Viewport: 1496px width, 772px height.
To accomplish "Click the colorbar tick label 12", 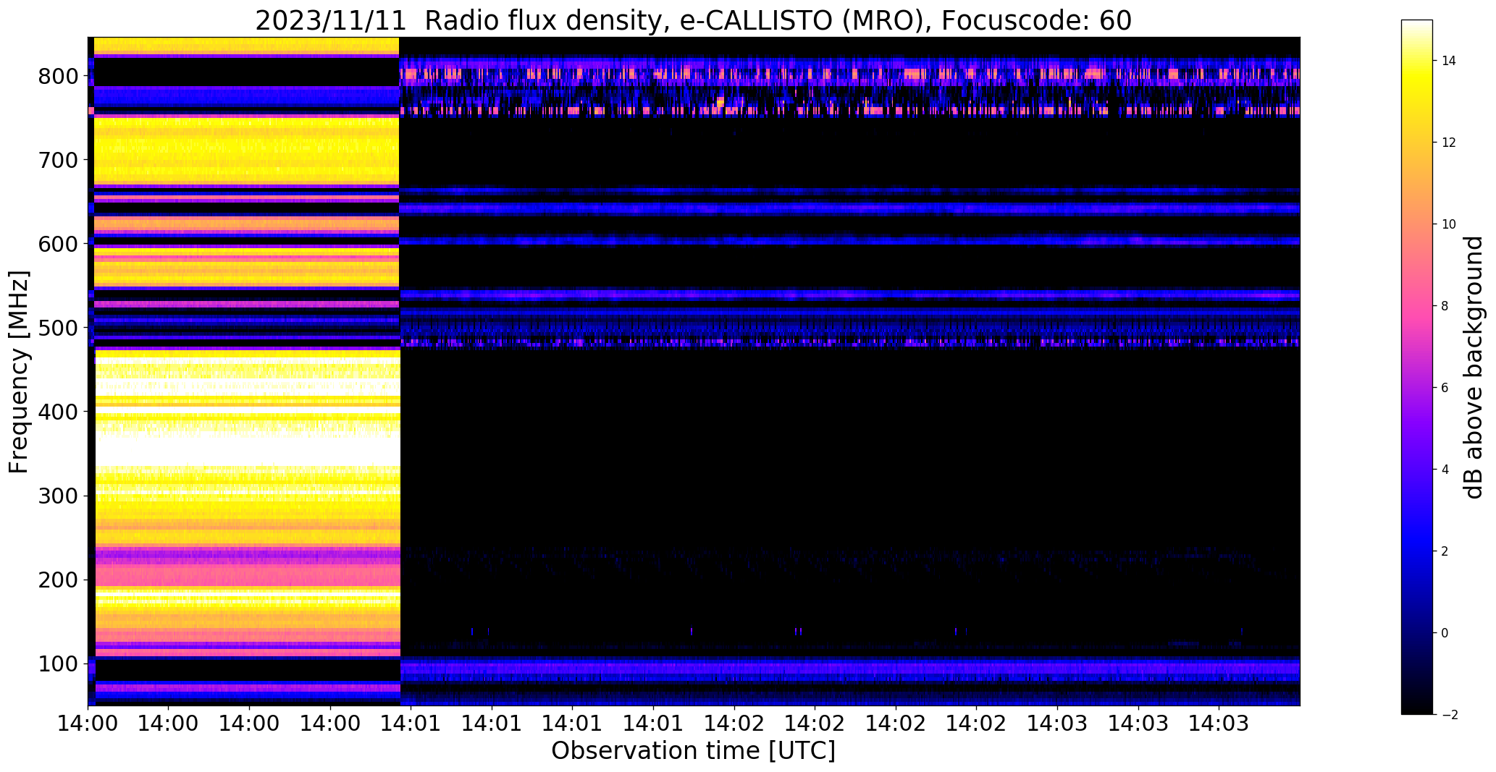I will 1449,143.
